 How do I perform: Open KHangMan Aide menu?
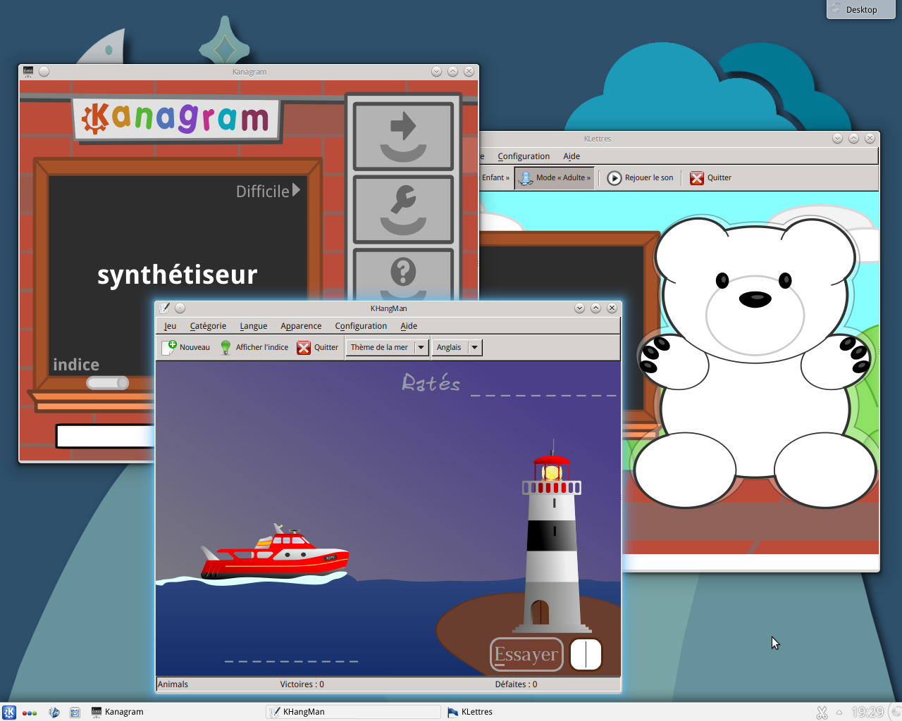click(x=409, y=326)
